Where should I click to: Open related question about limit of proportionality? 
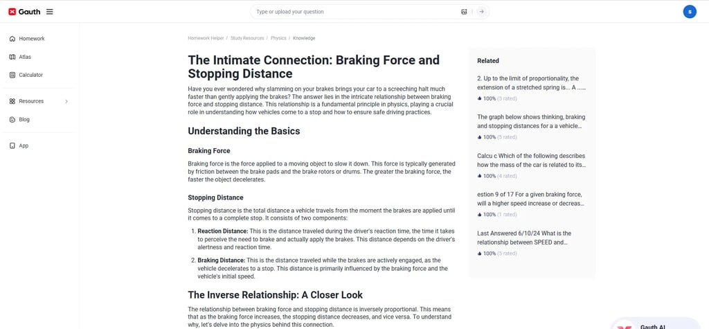click(x=532, y=83)
